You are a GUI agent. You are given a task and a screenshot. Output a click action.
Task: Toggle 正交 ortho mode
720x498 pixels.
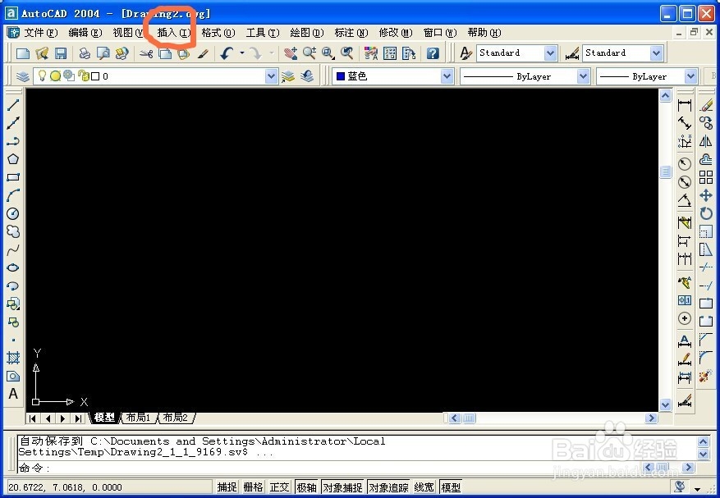[280, 487]
